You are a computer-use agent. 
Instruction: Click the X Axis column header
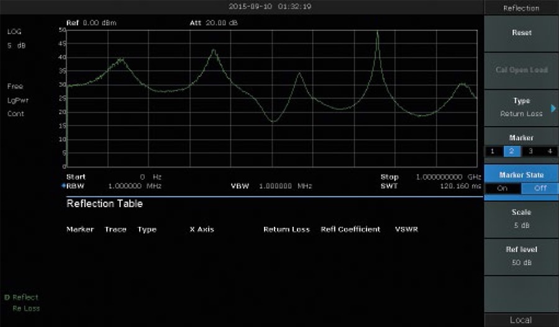(202, 230)
